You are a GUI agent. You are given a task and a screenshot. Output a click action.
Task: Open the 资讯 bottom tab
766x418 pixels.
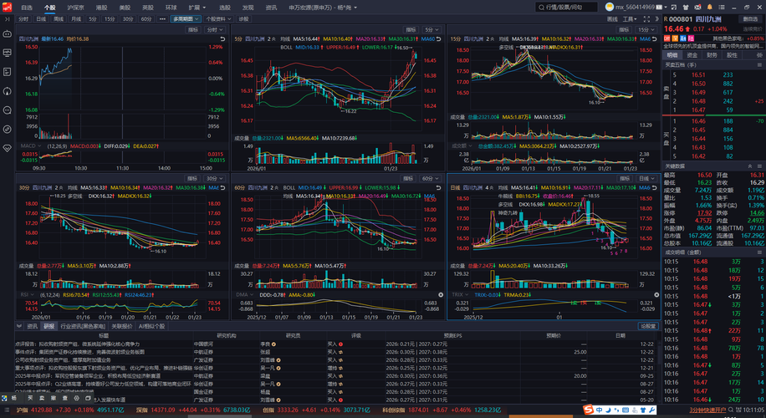click(x=33, y=326)
